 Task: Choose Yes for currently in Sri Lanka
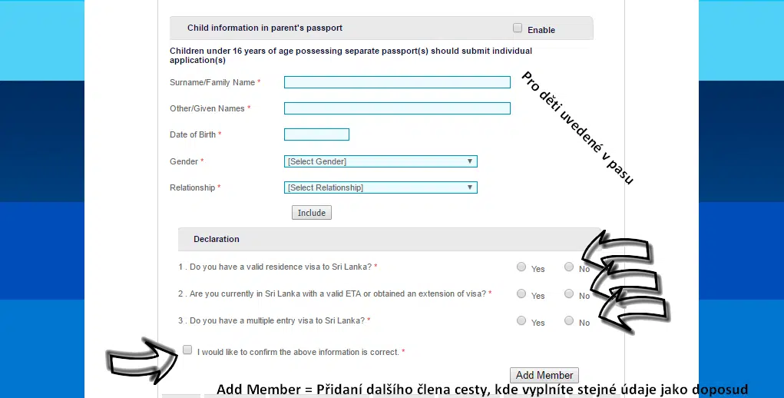click(521, 294)
